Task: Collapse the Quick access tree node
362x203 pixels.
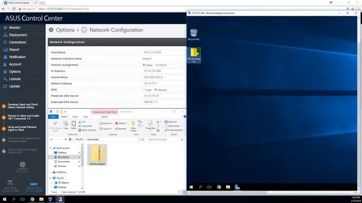Action: (50, 148)
